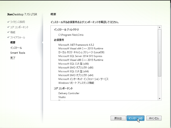Click Microsoft Visual x64 C++ 2015 Runtime
Viewport: 171px width, 128px height.
coord(81,49)
